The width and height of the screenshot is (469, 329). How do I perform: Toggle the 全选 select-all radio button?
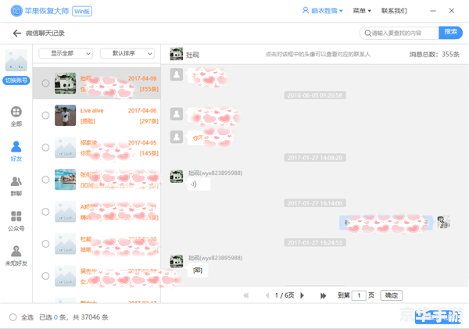point(13,317)
